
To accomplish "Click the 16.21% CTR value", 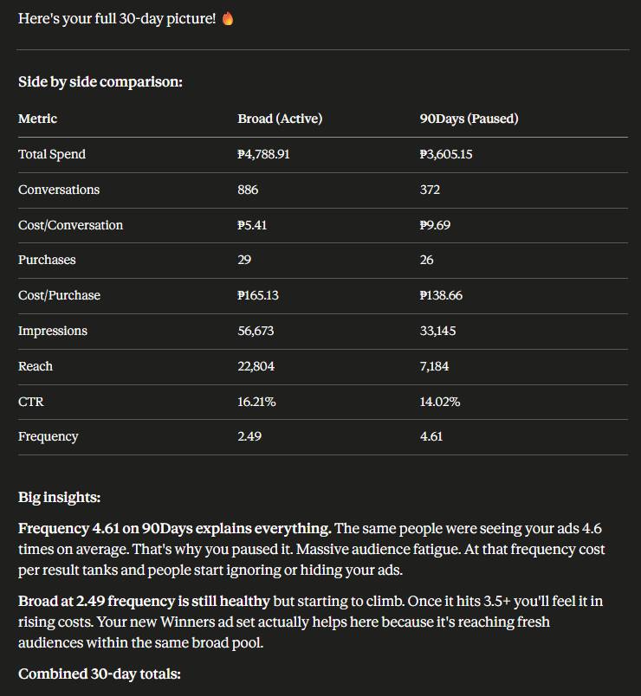I will (x=256, y=402).
